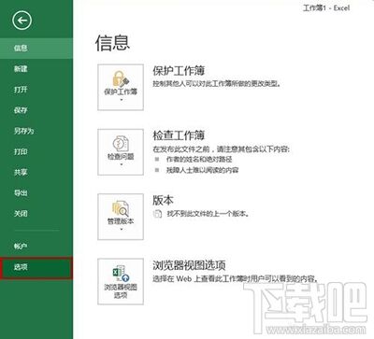Click the 浏览器视图选项 section heading
This screenshot has width=374, height=339.
[189, 265]
